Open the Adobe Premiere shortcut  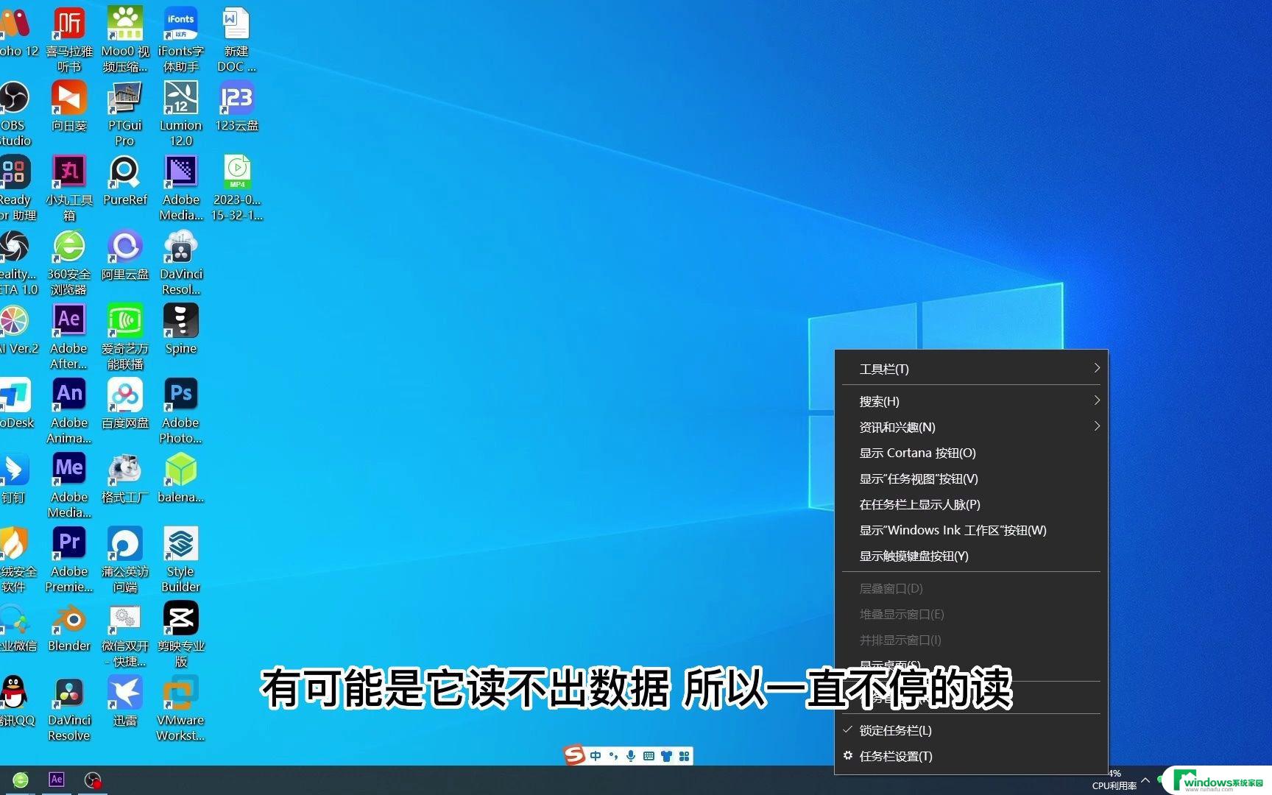[69, 560]
